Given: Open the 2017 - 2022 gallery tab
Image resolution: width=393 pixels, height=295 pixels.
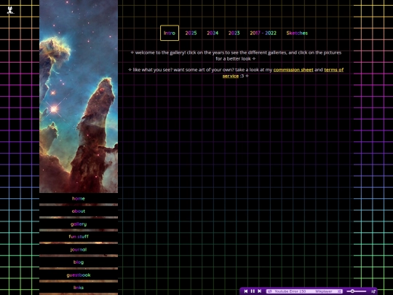Looking at the screenshot, I should tap(263, 33).
